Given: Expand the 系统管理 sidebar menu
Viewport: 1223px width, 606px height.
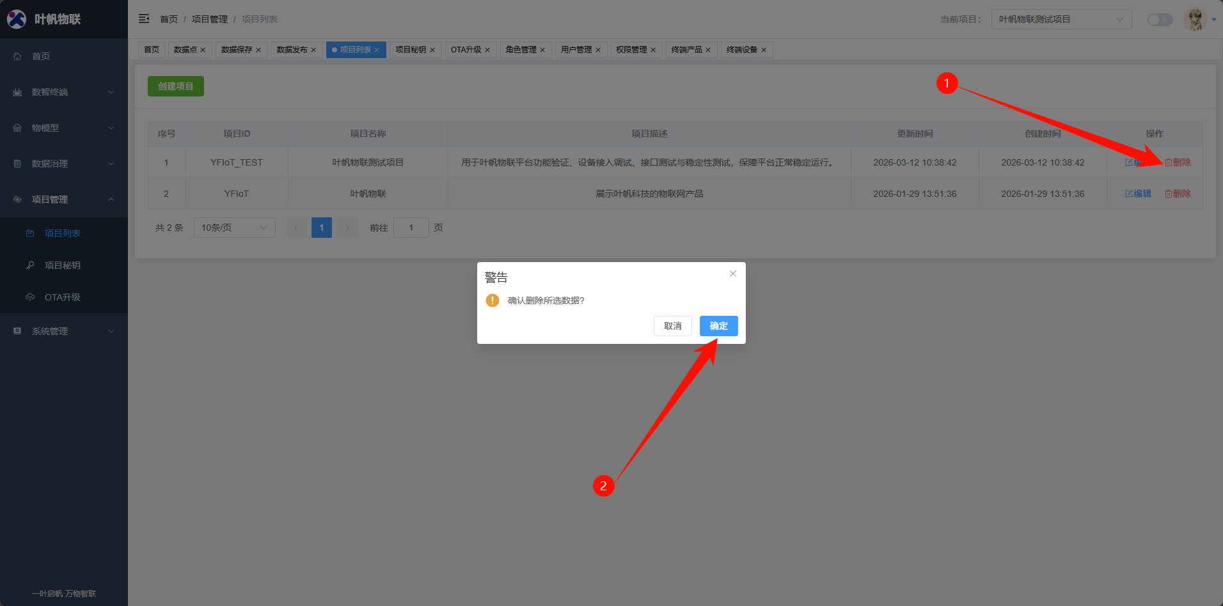Looking at the screenshot, I should pos(64,331).
